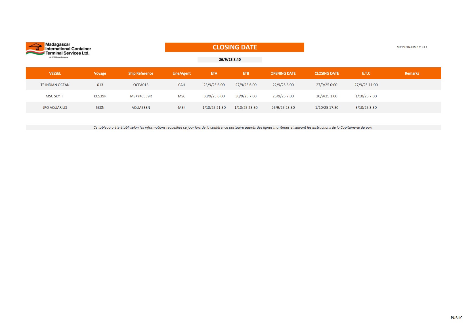Click the Voyage column header

pyautogui.click(x=100, y=73)
